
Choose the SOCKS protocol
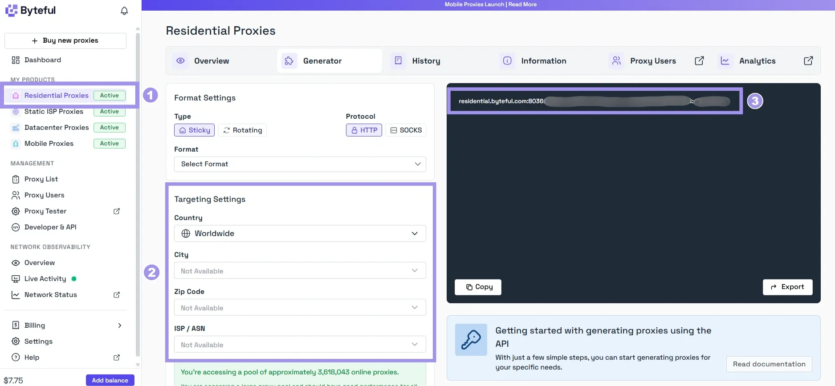pos(406,130)
